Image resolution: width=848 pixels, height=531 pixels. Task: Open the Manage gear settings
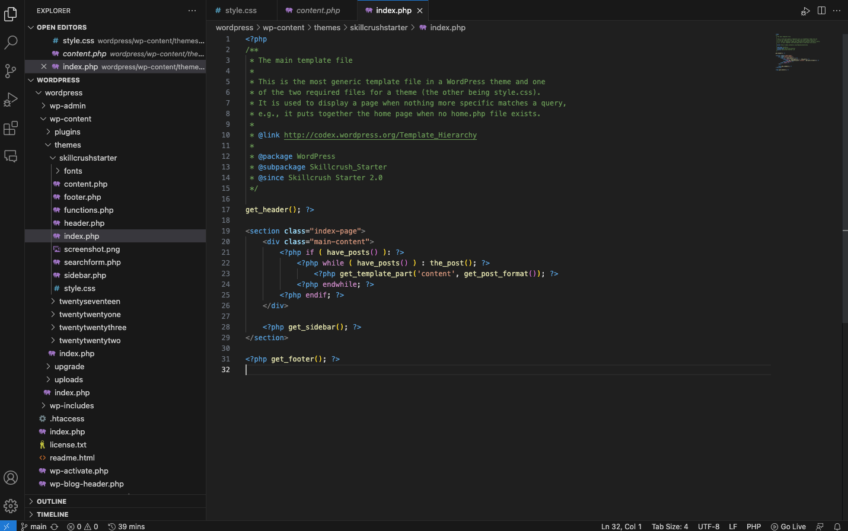click(x=11, y=506)
